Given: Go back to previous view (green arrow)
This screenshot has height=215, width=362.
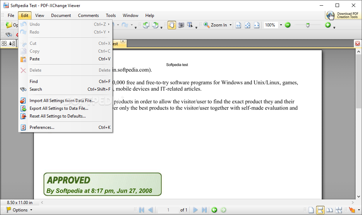Looking at the screenshot, I should tap(214, 210).
